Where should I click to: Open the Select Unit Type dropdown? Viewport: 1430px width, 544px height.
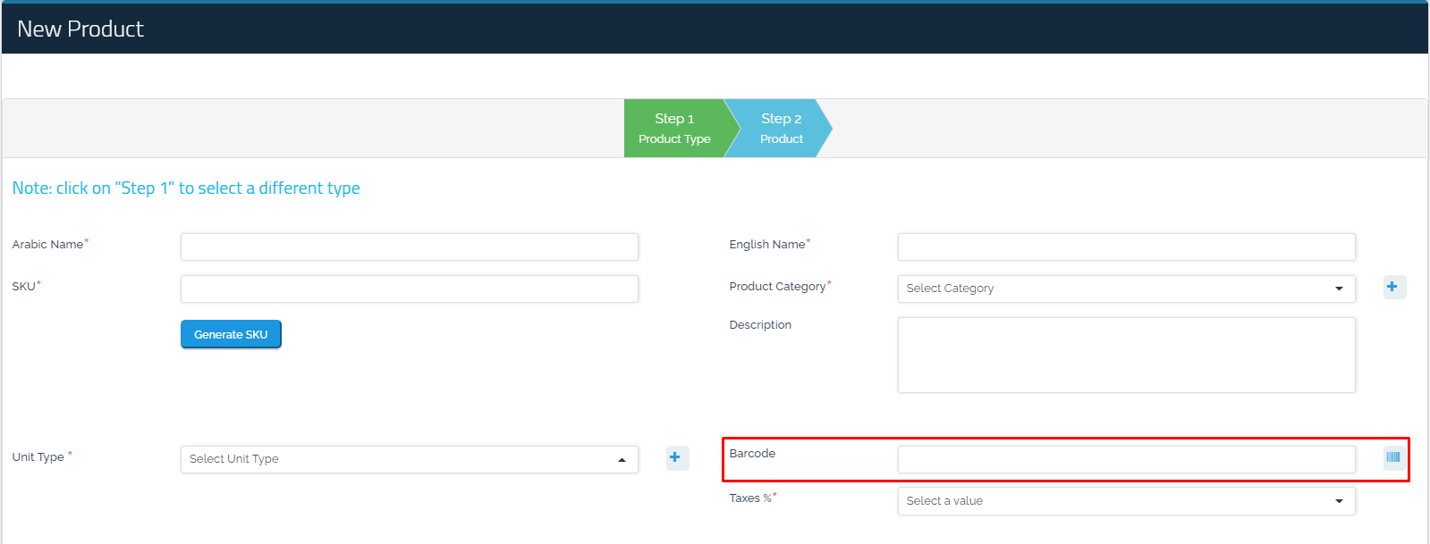pyautogui.click(x=409, y=459)
